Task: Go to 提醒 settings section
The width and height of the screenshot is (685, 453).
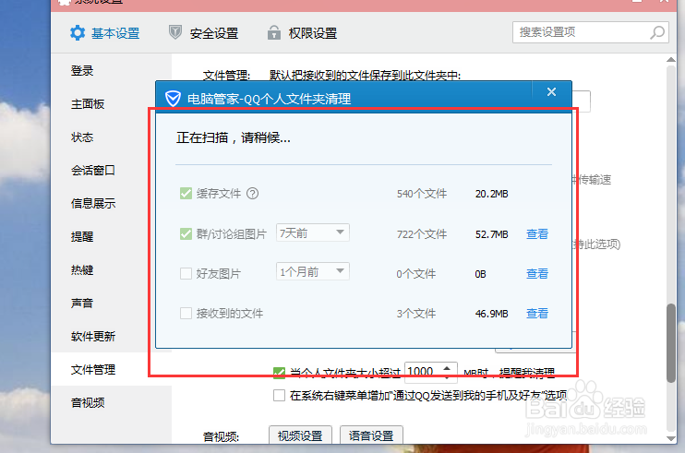Action: coord(82,236)
